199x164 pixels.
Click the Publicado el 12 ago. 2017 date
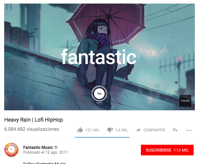(46, 152)
